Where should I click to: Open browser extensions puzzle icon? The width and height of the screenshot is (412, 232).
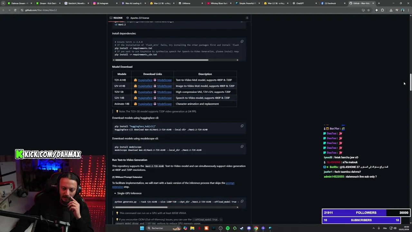coord(382,10)
